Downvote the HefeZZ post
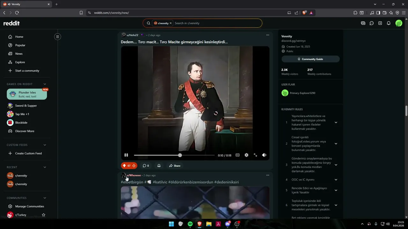This screenshot has width=408, height=229. [x=134, y=166]
